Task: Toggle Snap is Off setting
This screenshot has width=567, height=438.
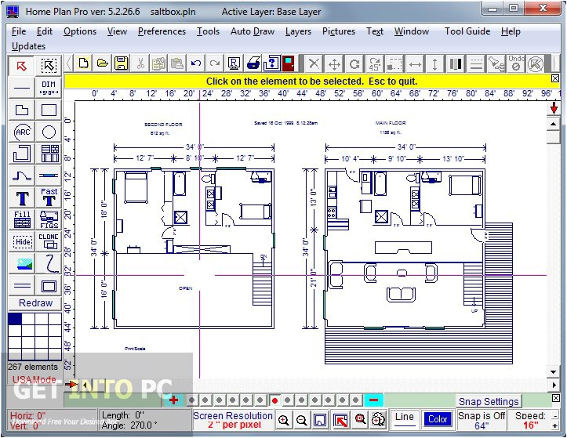Action: pos(481,420)
